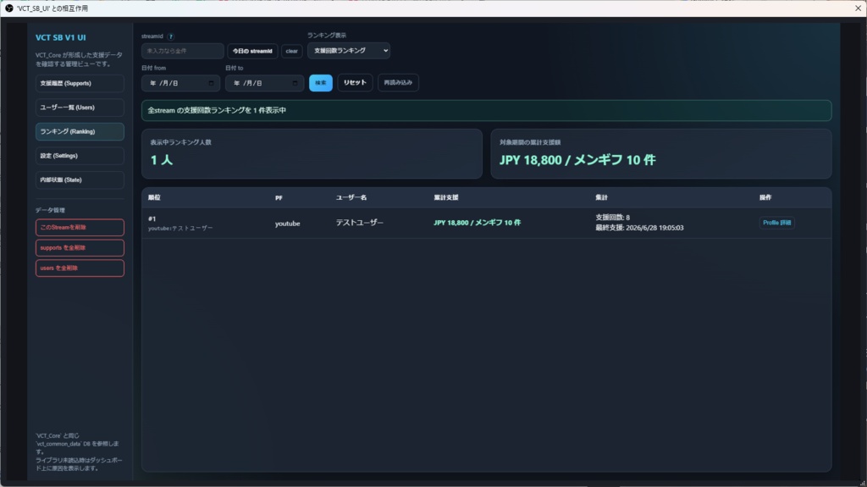Image resolution: width=867 pixels, height=487 pixels.
Task: Click the 日付 from date field
Action: click(x=181, y=83)
